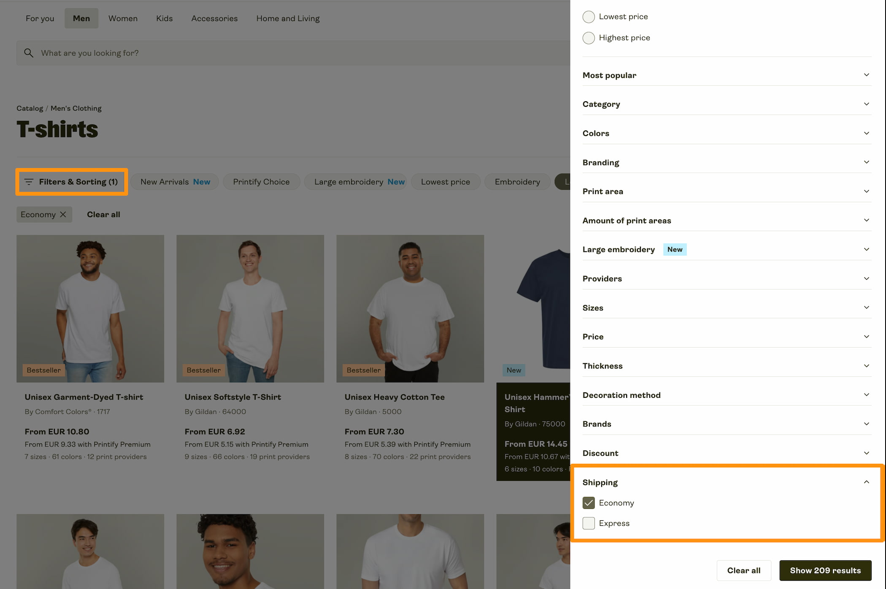Expand the Colors filter section

pos(727,133)
